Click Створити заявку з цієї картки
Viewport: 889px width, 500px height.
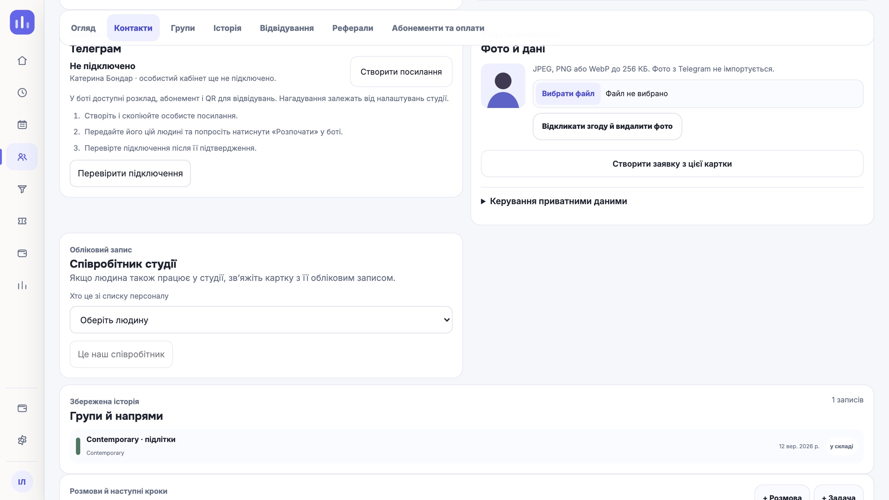tap(672, 164)
